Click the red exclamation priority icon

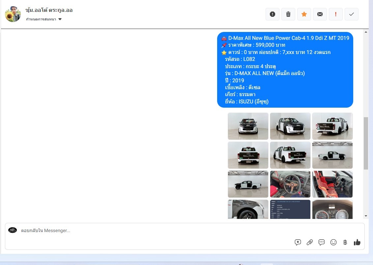[336, 14]
